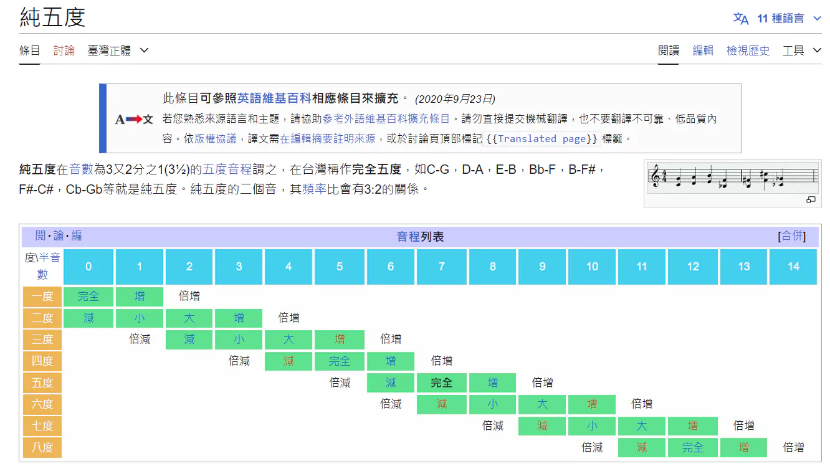Select the 閱讀 tab

click(x=669, y=50)
